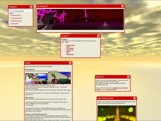The image size is (161, 121).
Task: Follow the Evangelion link
Action: pyautogui.click(x=70, y=48)
